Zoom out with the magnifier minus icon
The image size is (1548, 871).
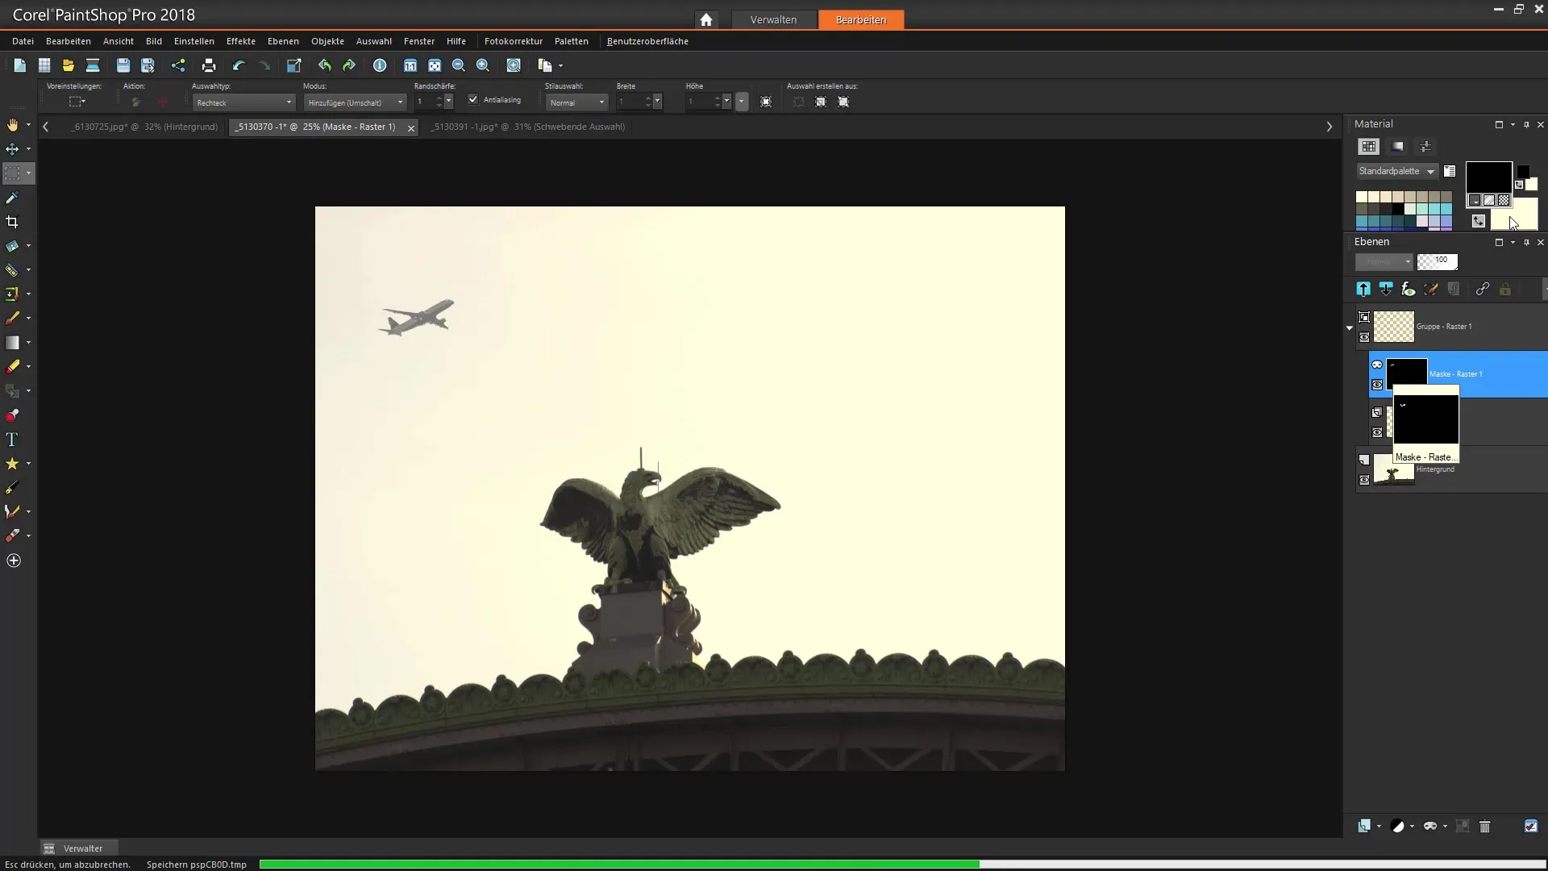(x=459, y=65)
